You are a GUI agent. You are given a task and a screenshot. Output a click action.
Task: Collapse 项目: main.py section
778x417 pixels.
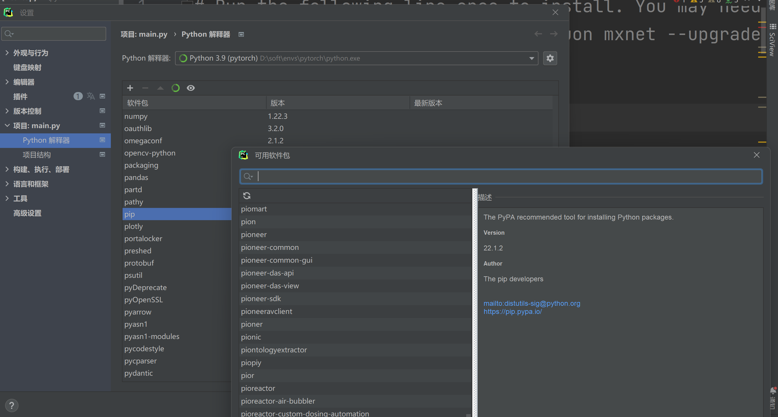pyautogui.click(x=7, y=126)
